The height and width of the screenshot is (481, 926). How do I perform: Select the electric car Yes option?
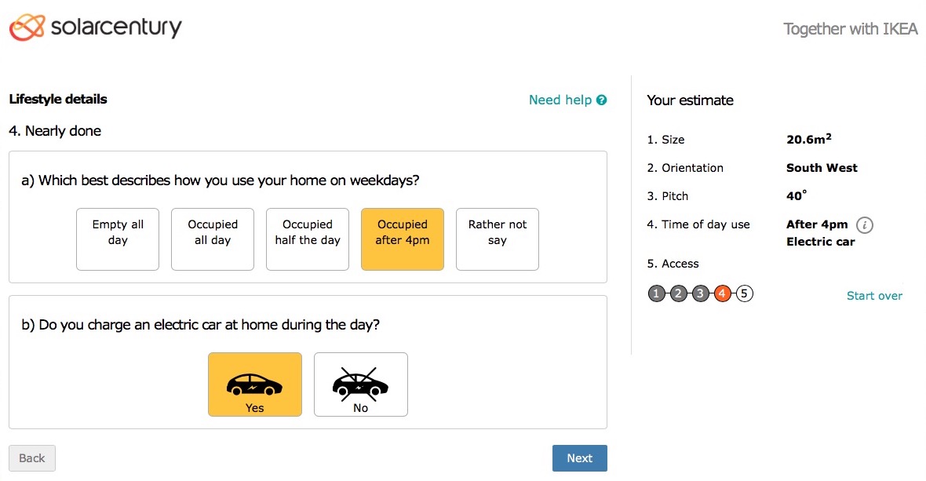coord(254,384)
